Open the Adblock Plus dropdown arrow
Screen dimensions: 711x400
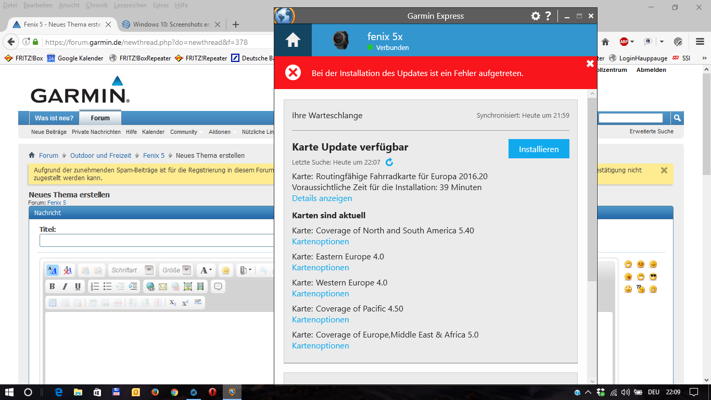pos(632,42)
